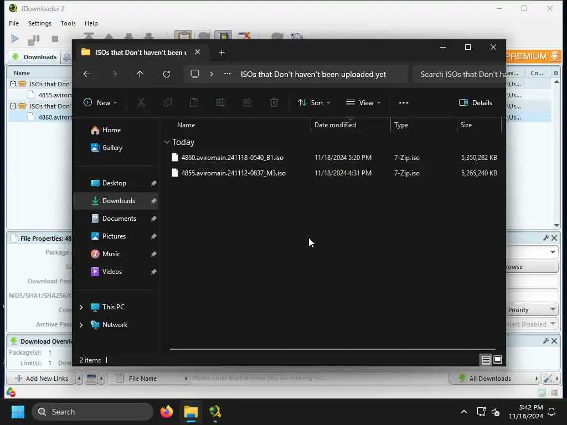Screen dimensions: 567x425
Task: Click Copy icon in Explorer toolbar
Action: 168,102
